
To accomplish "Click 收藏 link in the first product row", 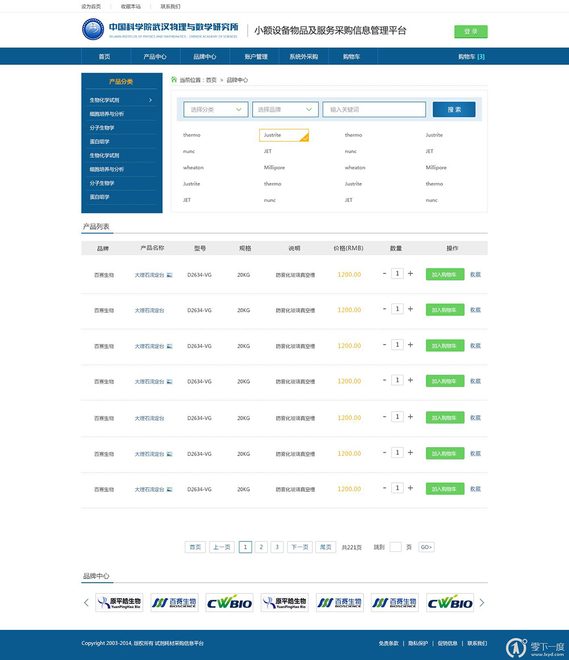I will 475,274.
